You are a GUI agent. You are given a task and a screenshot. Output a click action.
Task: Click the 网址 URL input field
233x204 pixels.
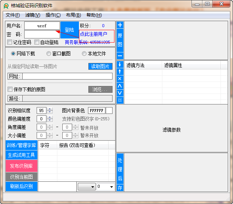tap(67, 76)
